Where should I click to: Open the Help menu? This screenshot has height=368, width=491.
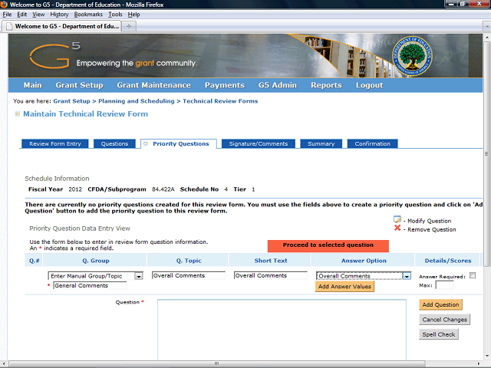[x=133, y=15]
